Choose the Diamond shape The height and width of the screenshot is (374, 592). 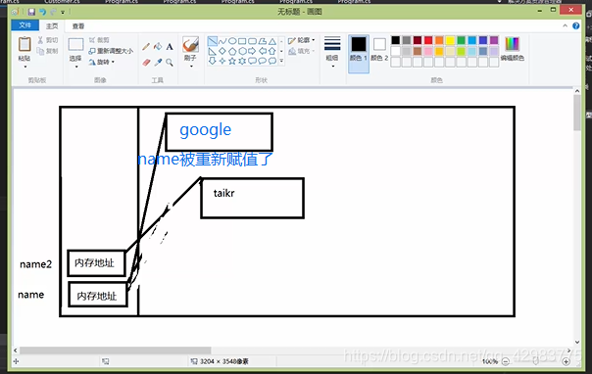pos(222,51)
